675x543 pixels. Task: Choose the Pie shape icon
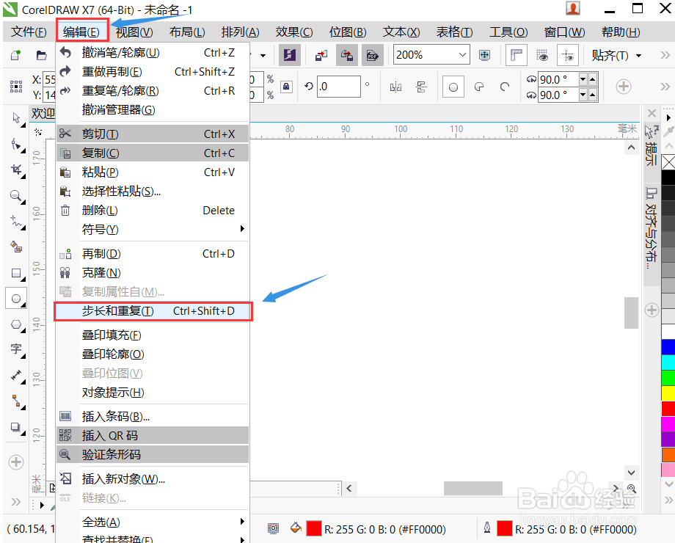tap(478, 87)
